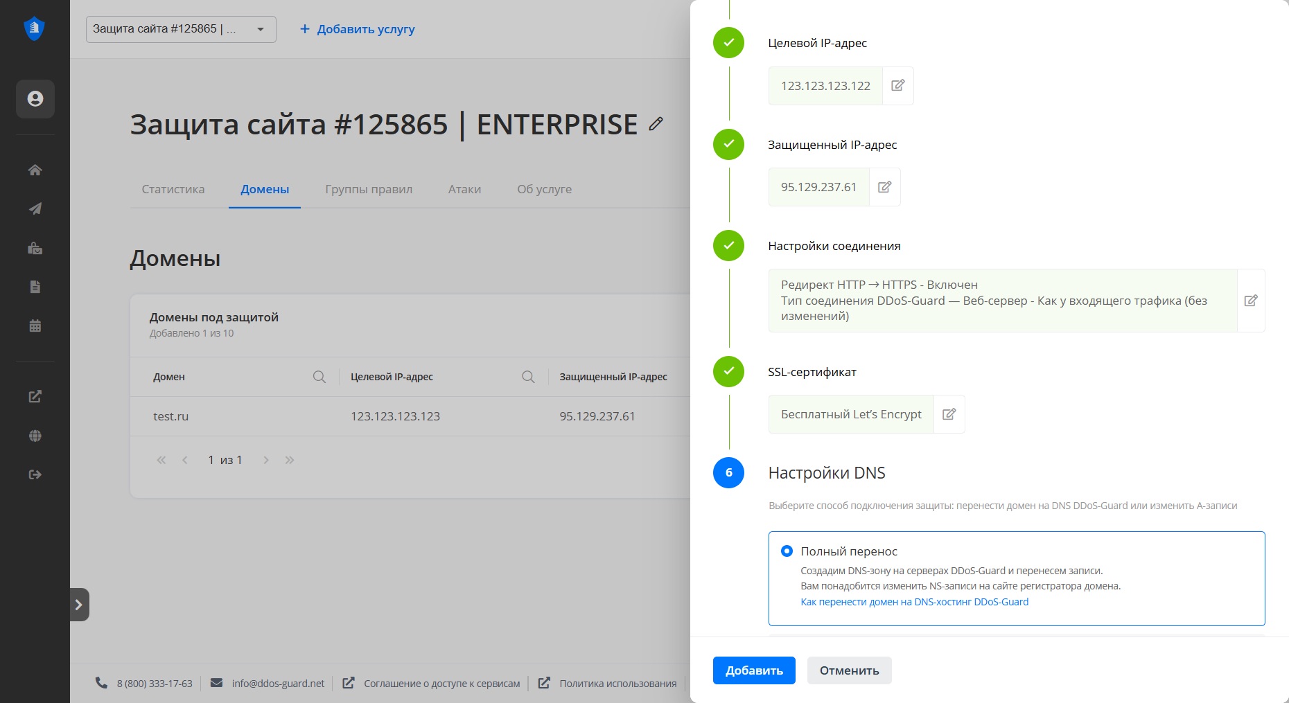Edit the target IP 123.123.123.122
Image resolution: width=1289 pixels, height=703 pixels.
tap(898, 85)
